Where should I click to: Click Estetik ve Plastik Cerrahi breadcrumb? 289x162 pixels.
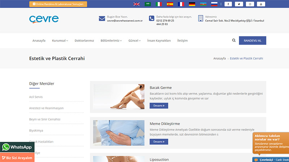point(246,58)
